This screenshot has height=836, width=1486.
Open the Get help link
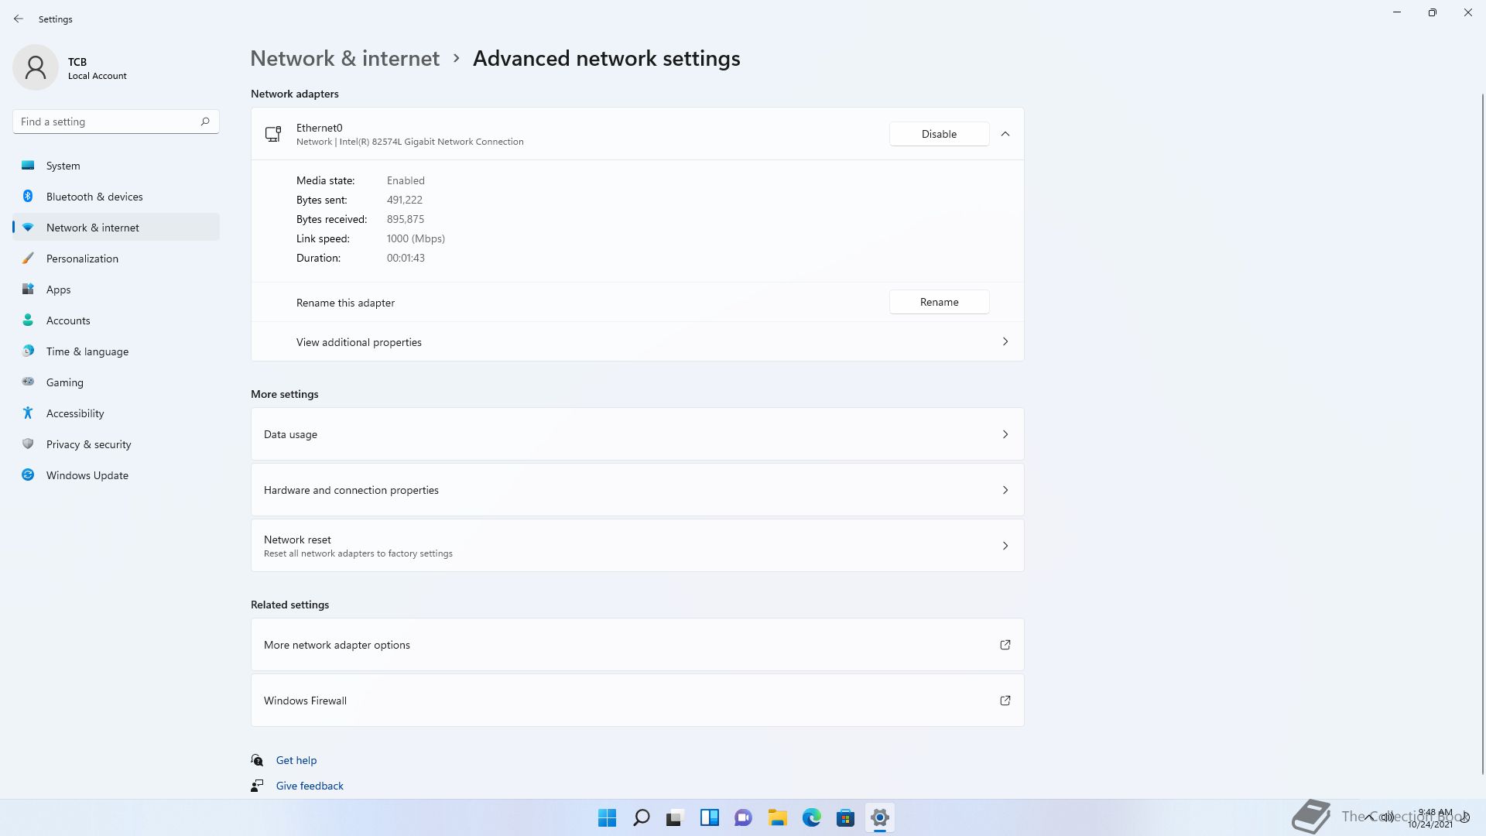point(296,760)
